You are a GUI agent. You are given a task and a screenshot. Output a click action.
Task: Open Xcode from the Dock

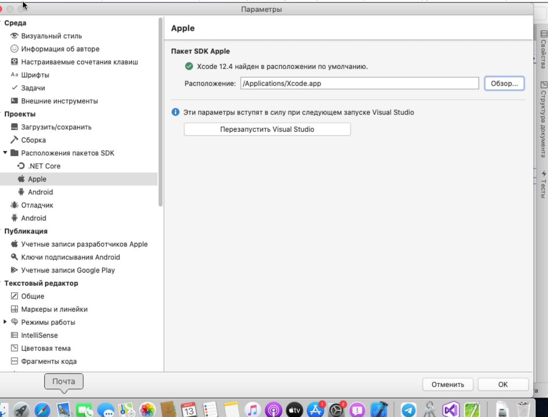coord(379,410)
